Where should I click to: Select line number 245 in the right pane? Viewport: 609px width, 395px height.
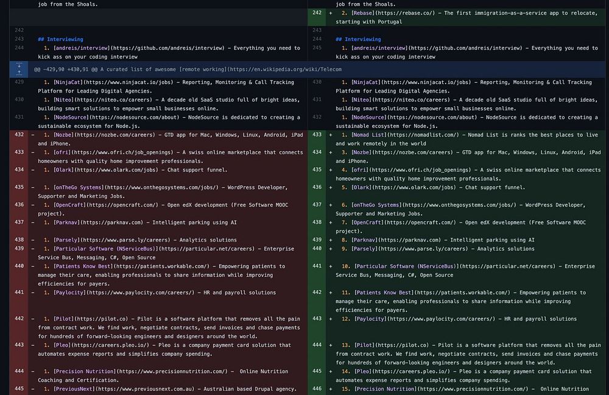(317, 48)
